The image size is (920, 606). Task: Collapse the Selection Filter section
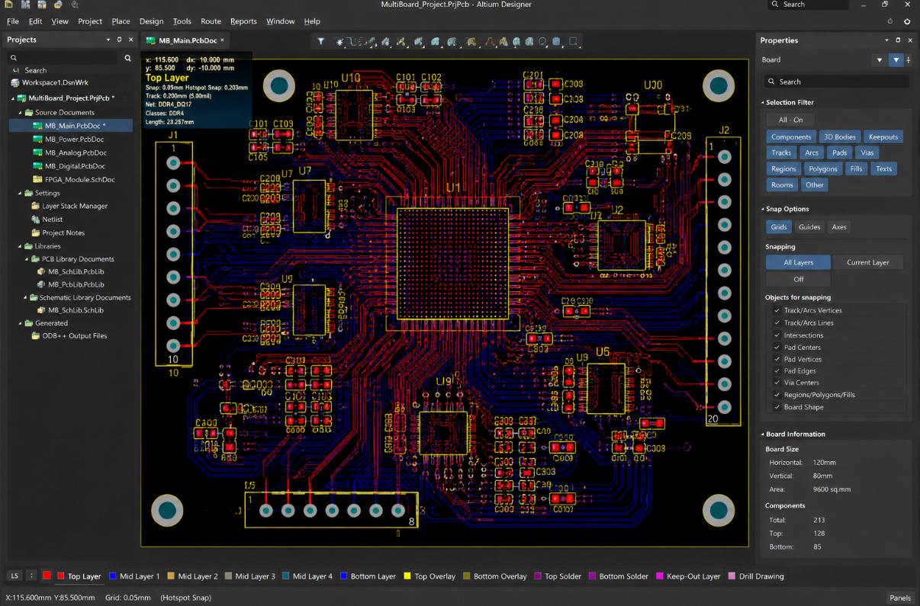pos(763,102)
